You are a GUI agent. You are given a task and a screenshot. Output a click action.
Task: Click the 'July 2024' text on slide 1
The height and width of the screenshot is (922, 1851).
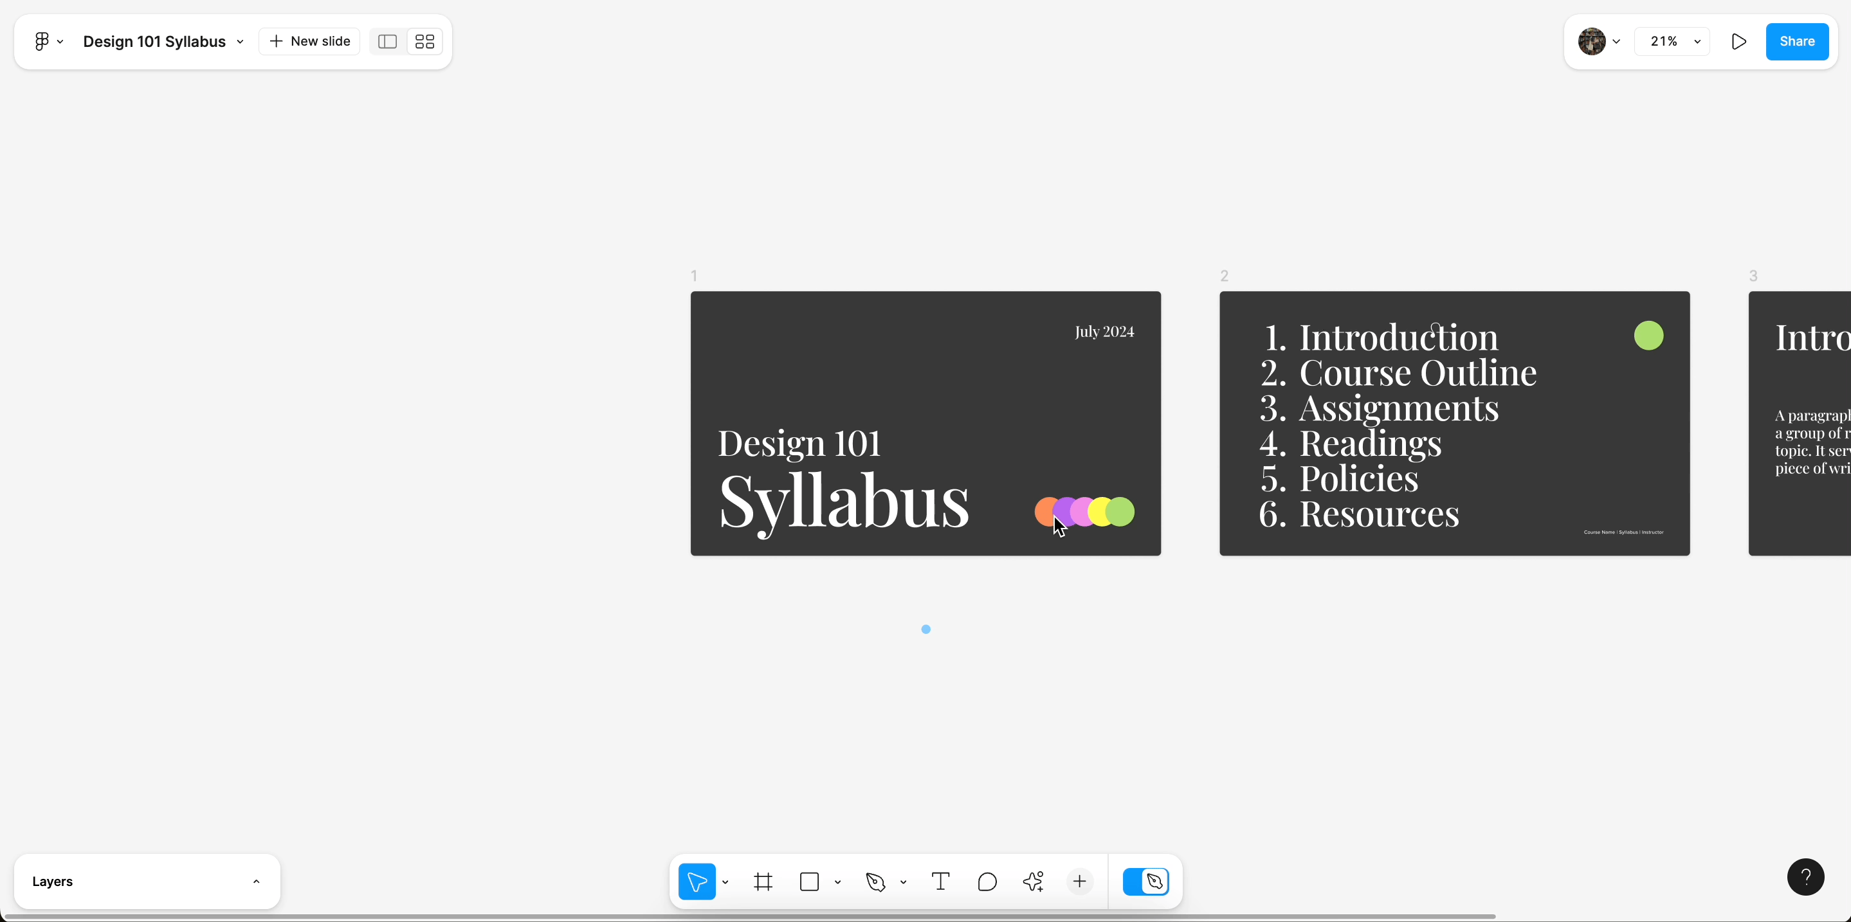pyautogui.click(x=1104, y=332)
